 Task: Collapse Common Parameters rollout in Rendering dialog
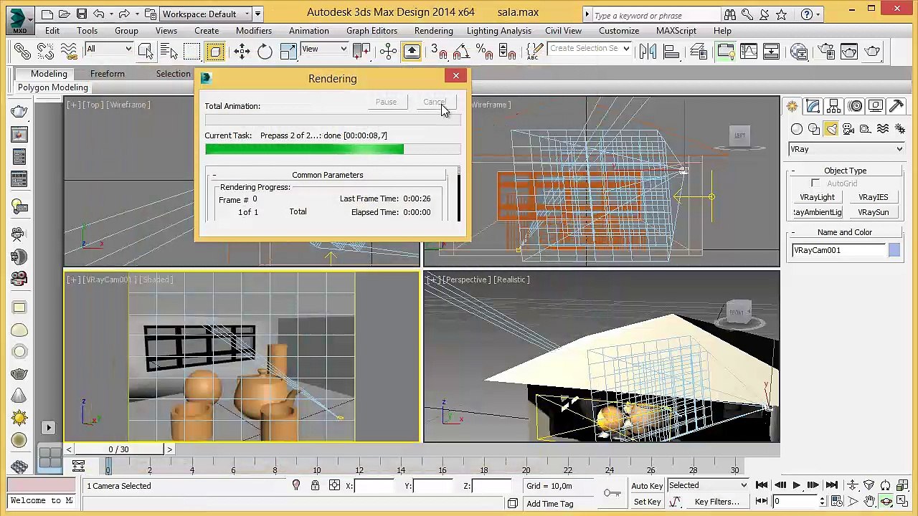[327, 175]
